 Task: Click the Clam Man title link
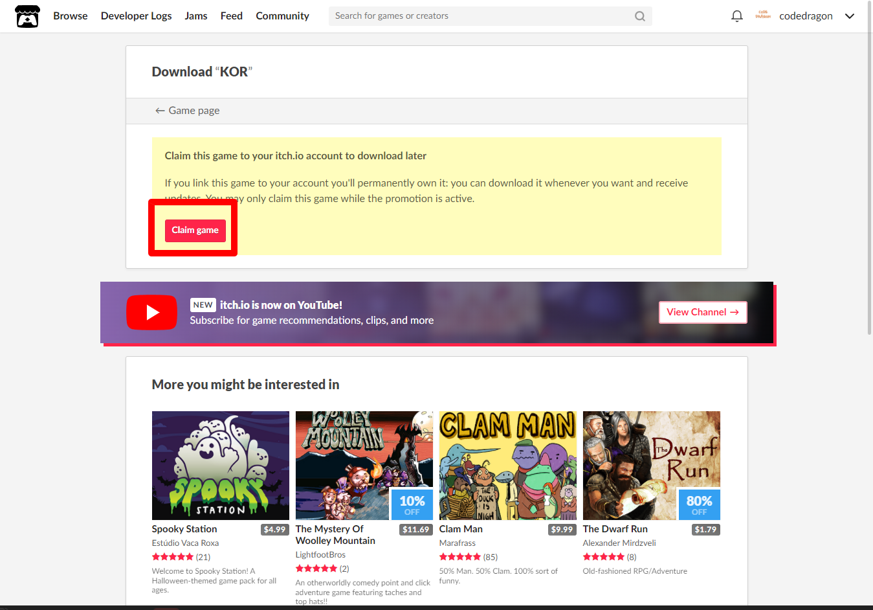click(461, 529)
